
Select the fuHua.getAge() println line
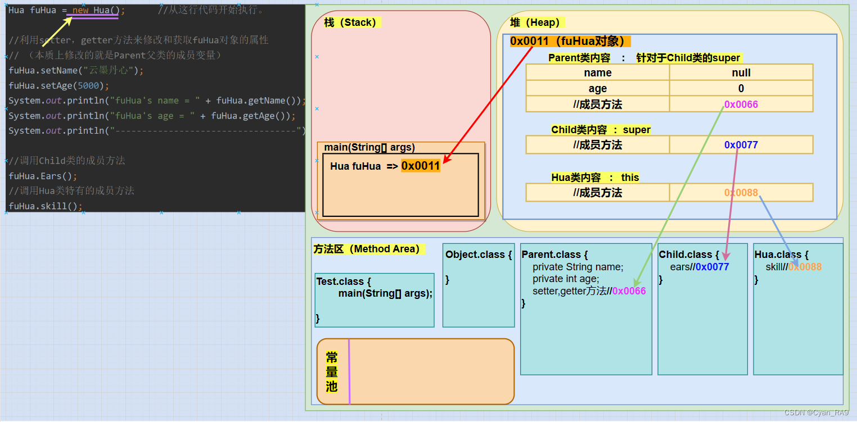click(152, 116)
